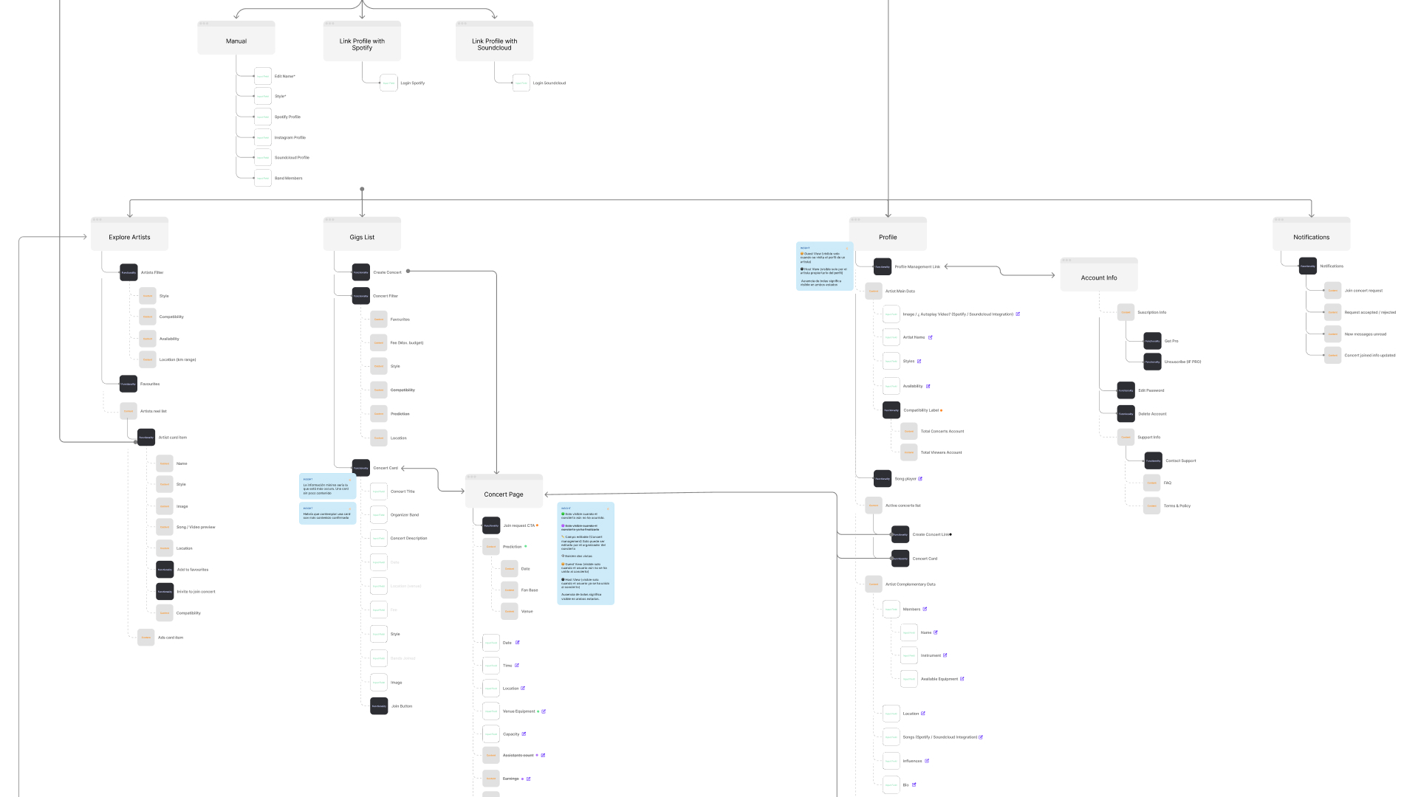Select the Functionality icon next to Delete Account
1418x797 pixels.
tap(1126, 414)
